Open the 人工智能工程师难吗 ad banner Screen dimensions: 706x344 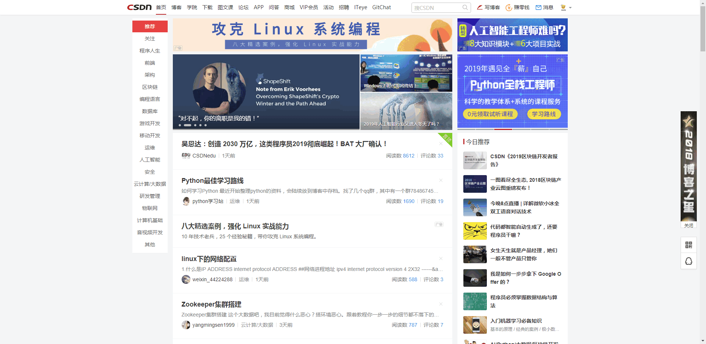[513, 35]
